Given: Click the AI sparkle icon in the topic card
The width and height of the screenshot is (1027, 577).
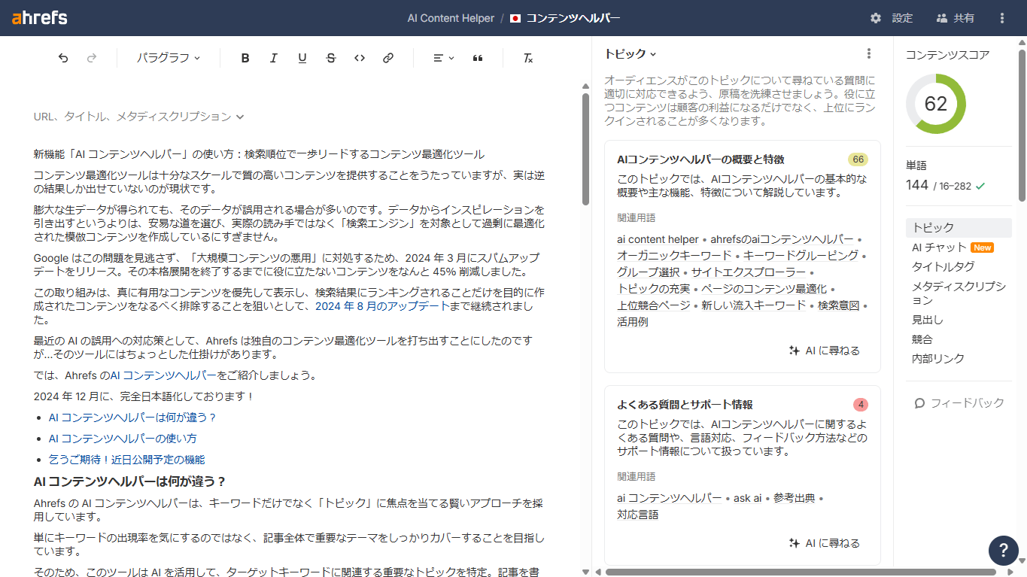Looking at the screenshot, I should [x=793, y=350].
